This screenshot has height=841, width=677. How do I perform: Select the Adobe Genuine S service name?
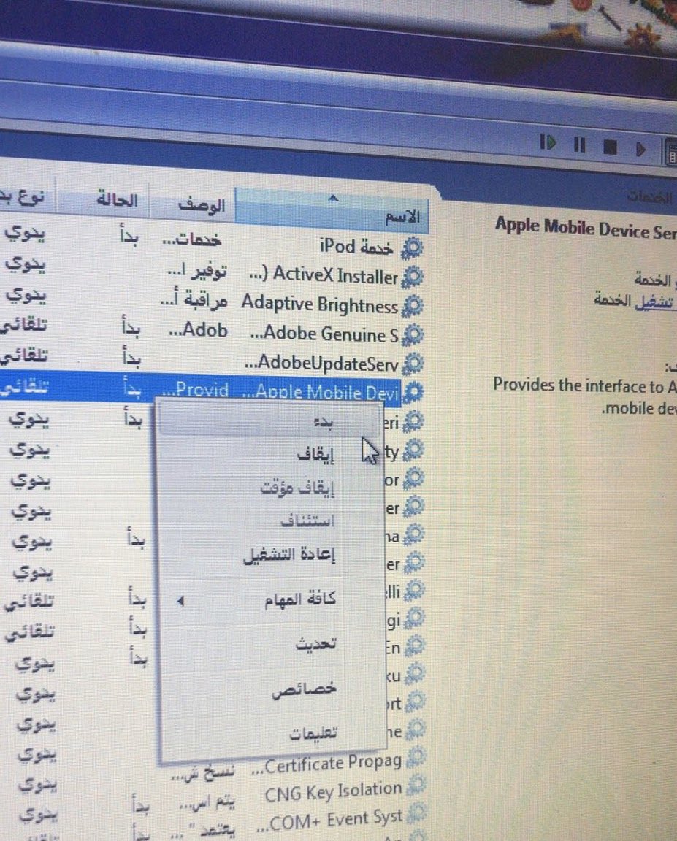pyautogui.click(x=324, y=334)
